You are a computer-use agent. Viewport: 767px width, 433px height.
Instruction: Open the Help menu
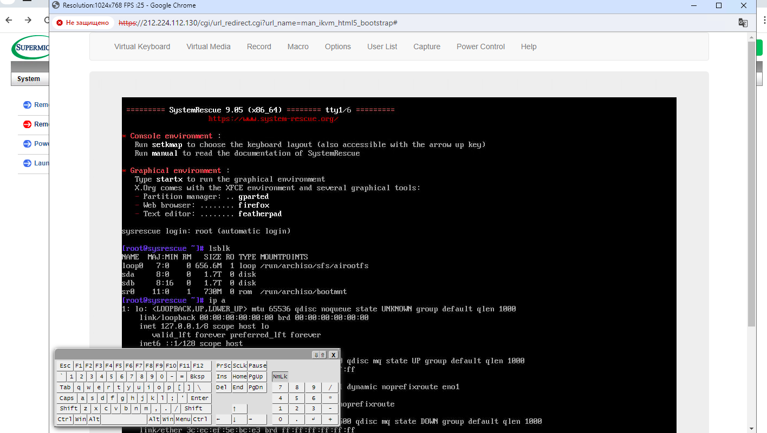coord(529,46)
